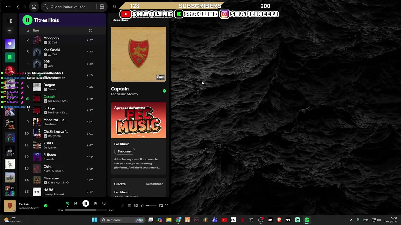
Task: Select the track Chira
Action: click(x=63, y=168)
